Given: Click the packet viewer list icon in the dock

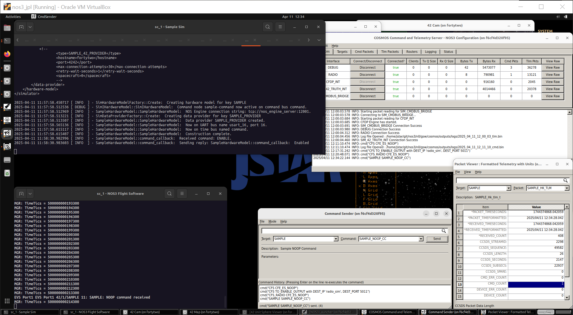Looking at the screenshot, I should (7, 146).
